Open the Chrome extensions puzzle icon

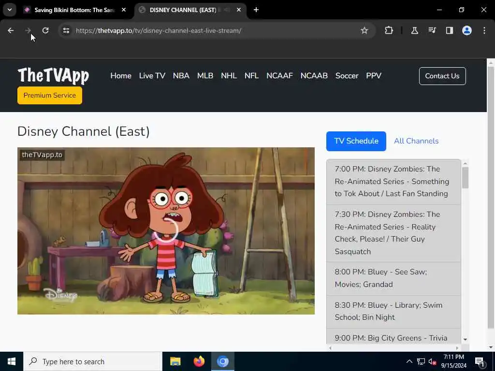[389, 30]
